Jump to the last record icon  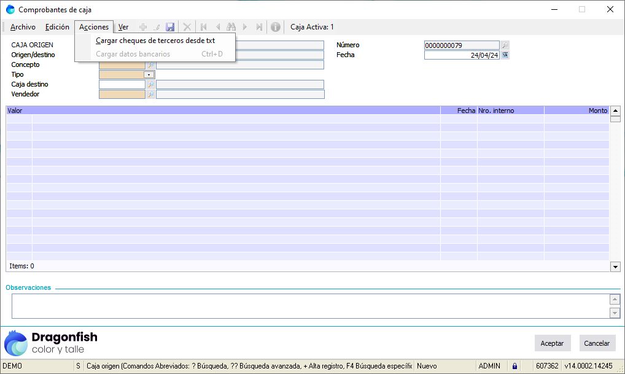[x=259, y=27]
